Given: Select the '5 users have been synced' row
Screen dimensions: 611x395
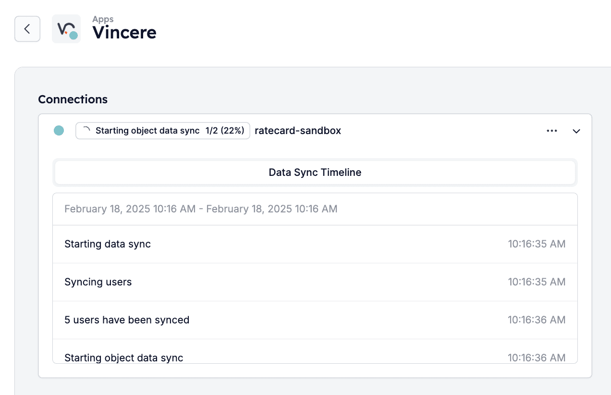Looking at the screenshot, I should click(315, 320).
